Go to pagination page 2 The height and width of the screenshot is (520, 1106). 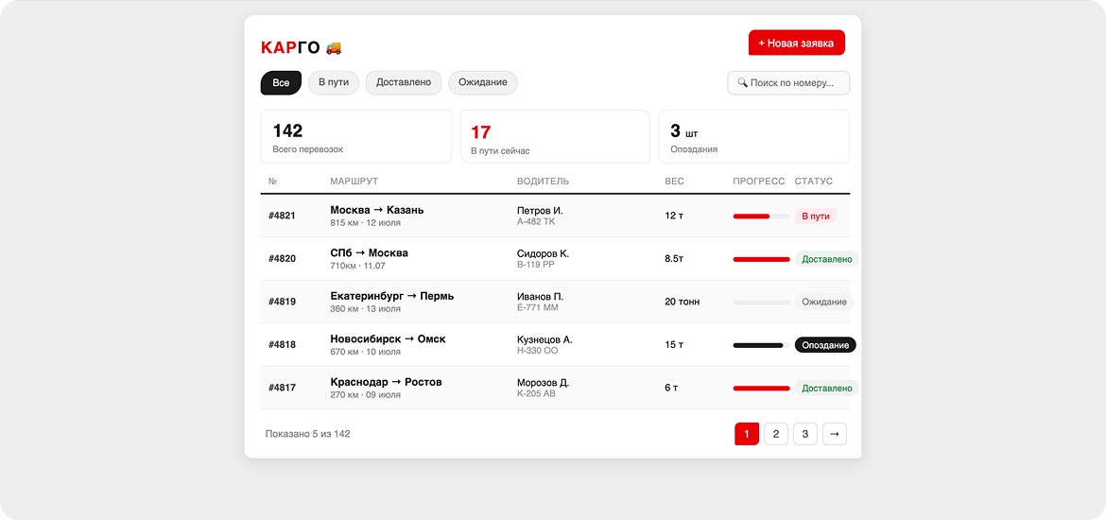coord(776,434)
